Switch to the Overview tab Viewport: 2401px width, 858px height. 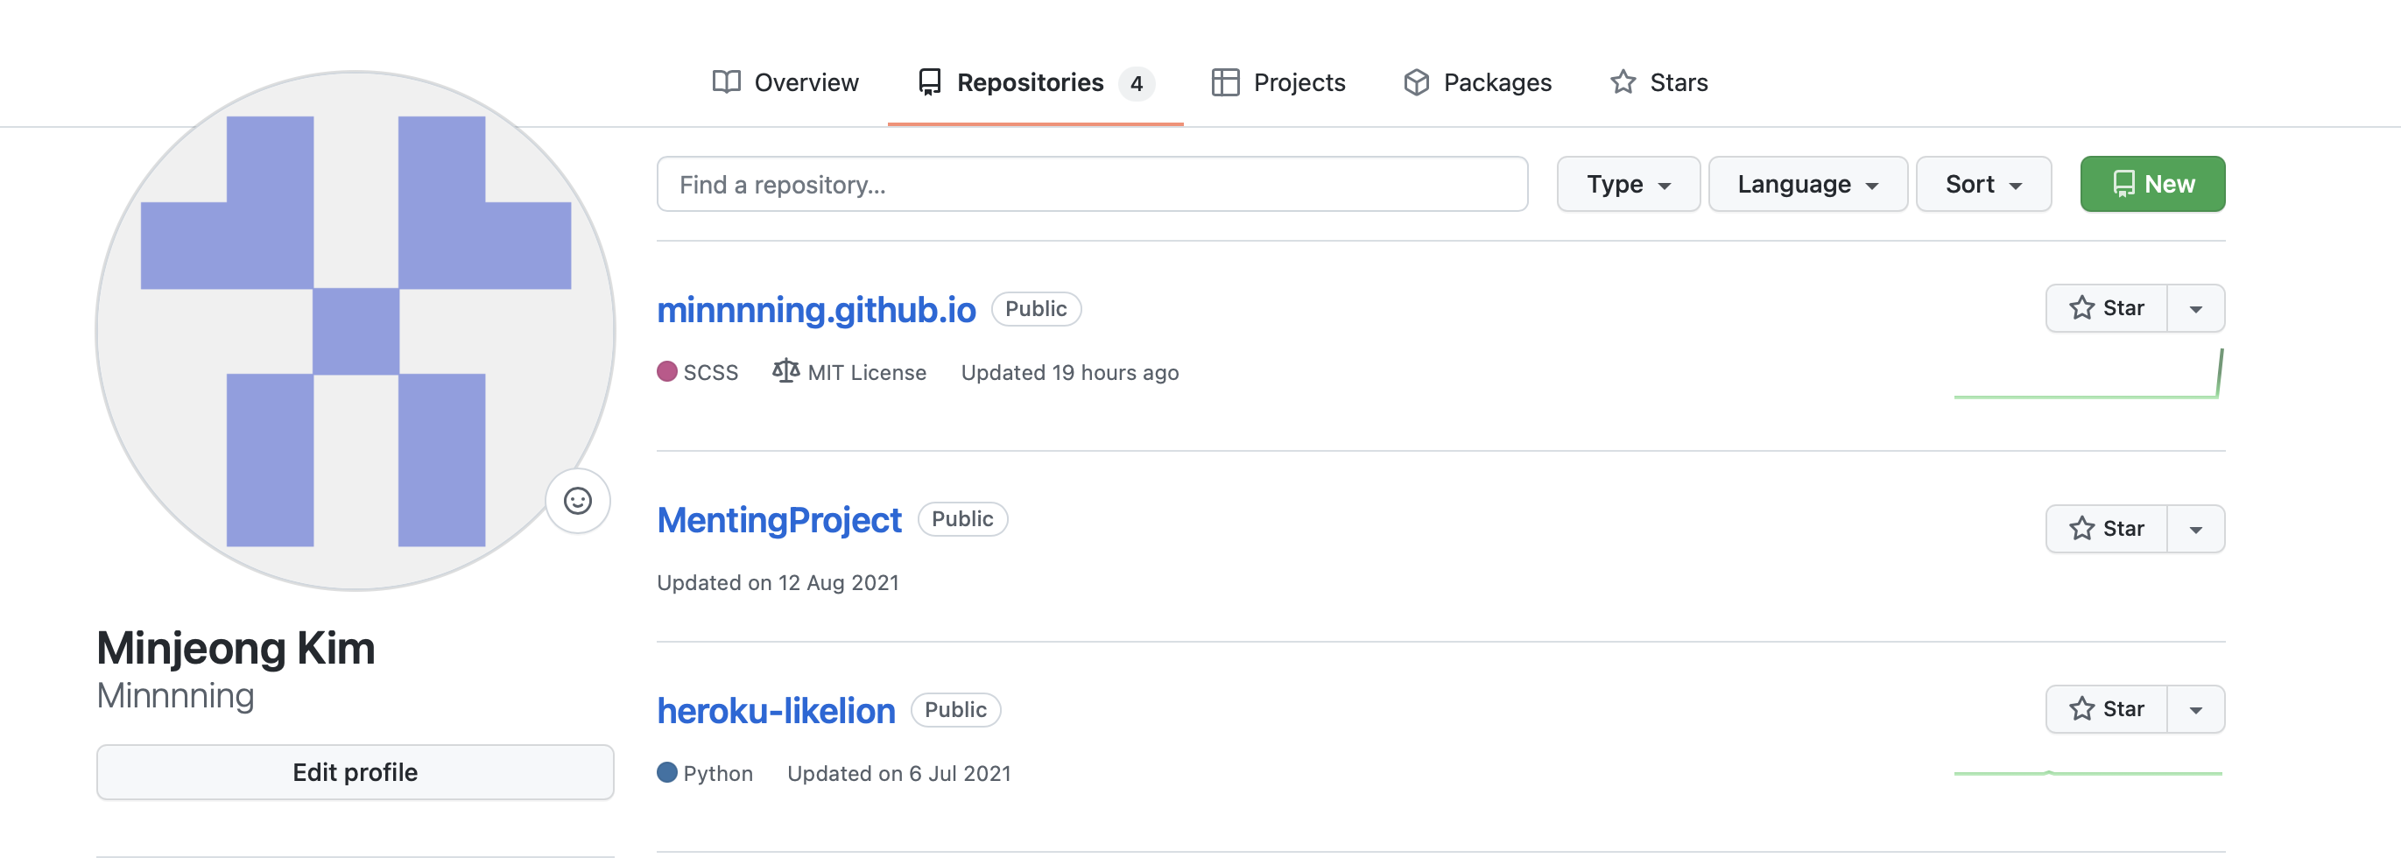[785, 83]
